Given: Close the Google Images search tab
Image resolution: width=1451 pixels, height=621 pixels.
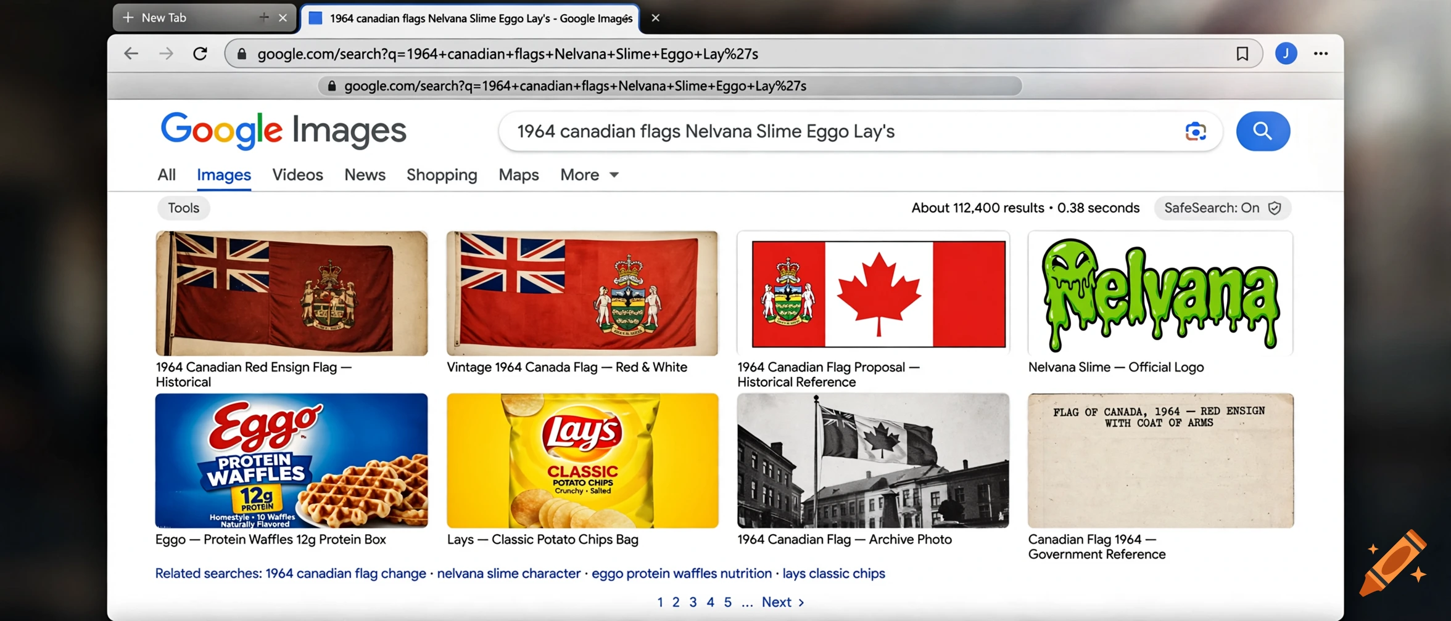Looking at the screenshot, I should (655, 18).
